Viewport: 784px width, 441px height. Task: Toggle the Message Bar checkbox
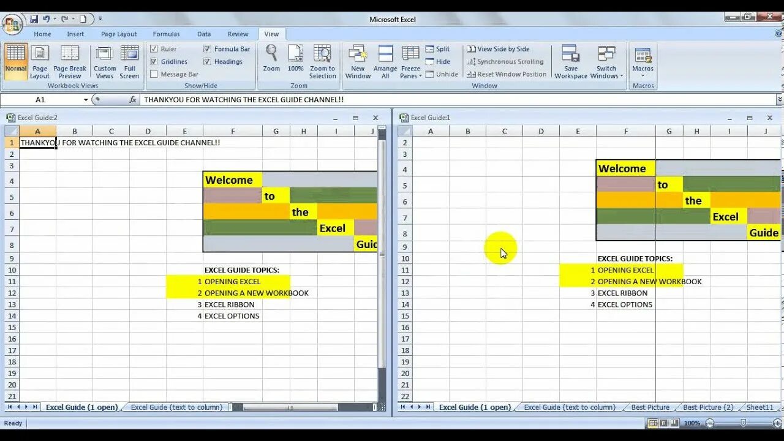154,74
